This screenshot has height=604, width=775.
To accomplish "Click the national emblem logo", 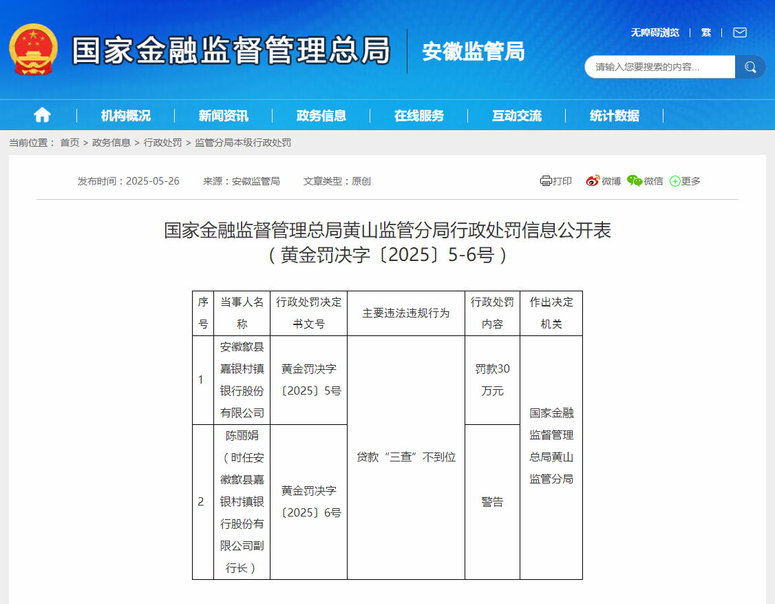I will (33, 50).
